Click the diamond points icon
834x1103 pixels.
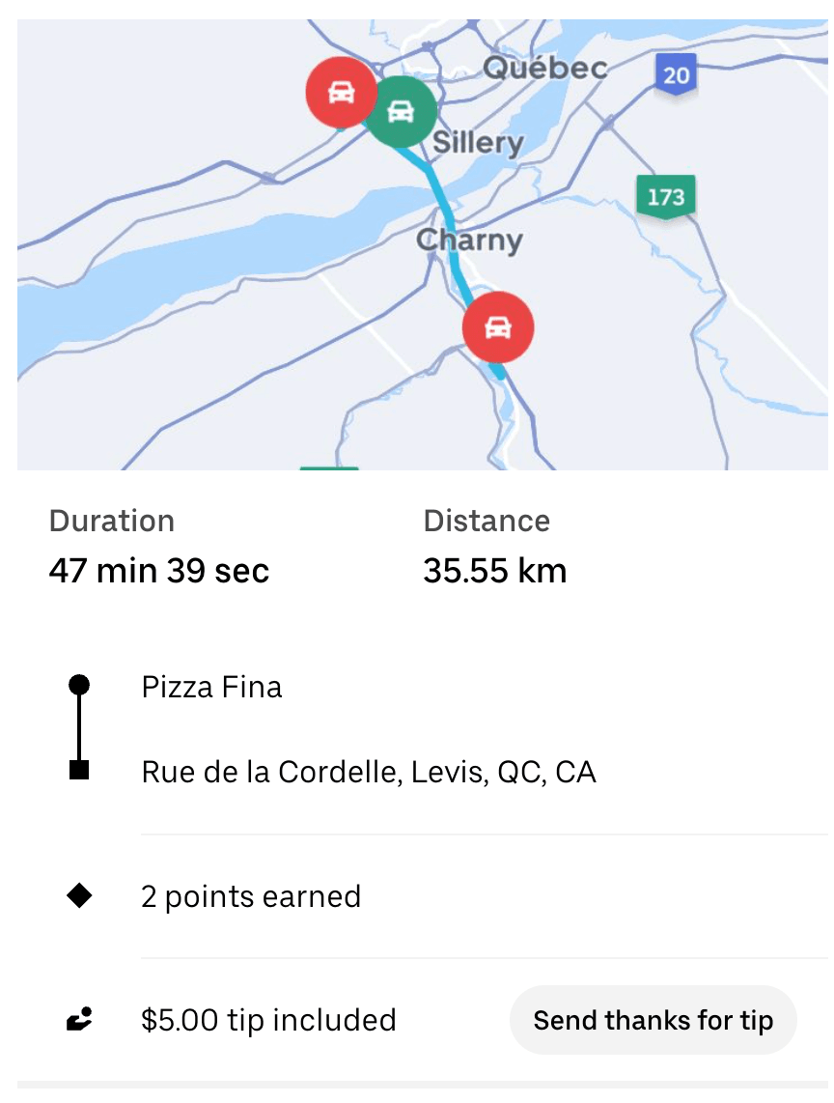[x=80, y=896]
